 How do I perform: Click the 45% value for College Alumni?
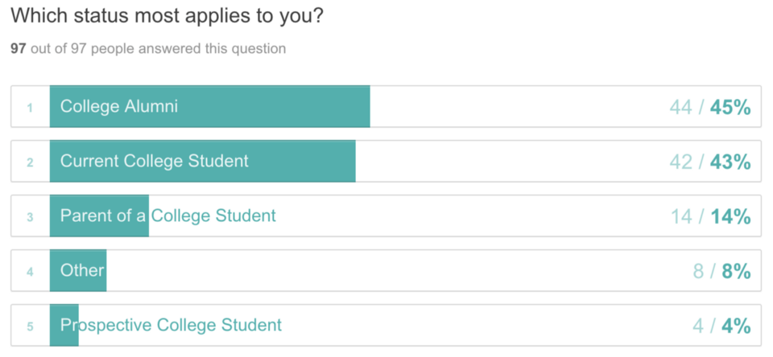[730, 107]
